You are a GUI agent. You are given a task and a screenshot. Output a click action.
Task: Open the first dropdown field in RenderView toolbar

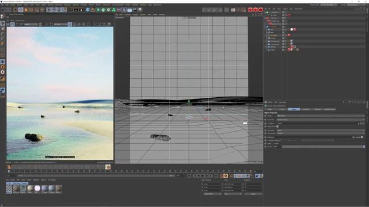point(31,24)
